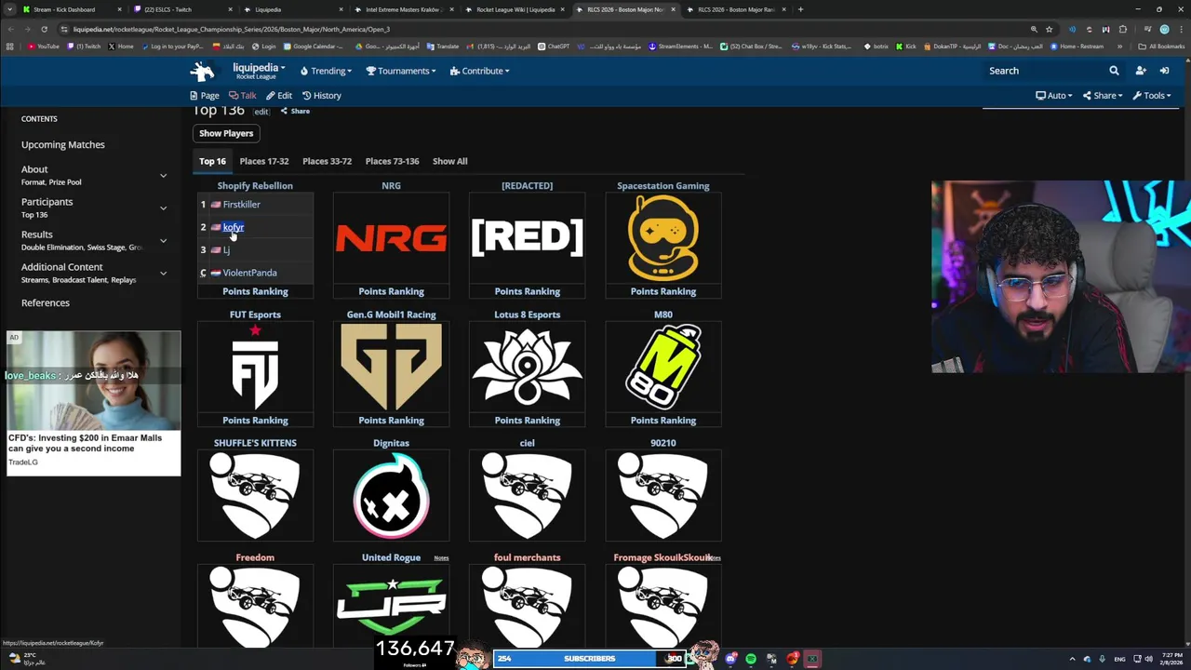Viewport: 1191px width, 670px height.
Task: Open the Trending dropdown menu
Action: [326, 71]
